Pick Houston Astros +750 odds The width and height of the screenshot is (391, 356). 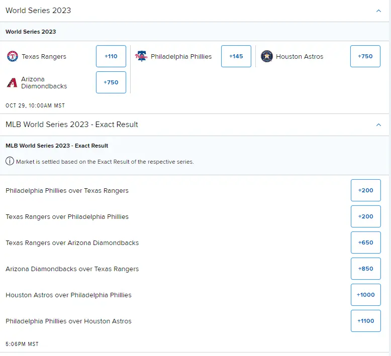pyautogui.click(x=365, y=56)
